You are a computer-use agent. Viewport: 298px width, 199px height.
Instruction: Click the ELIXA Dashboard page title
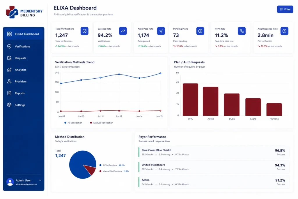pyautogui.click(x=75, y=8)
